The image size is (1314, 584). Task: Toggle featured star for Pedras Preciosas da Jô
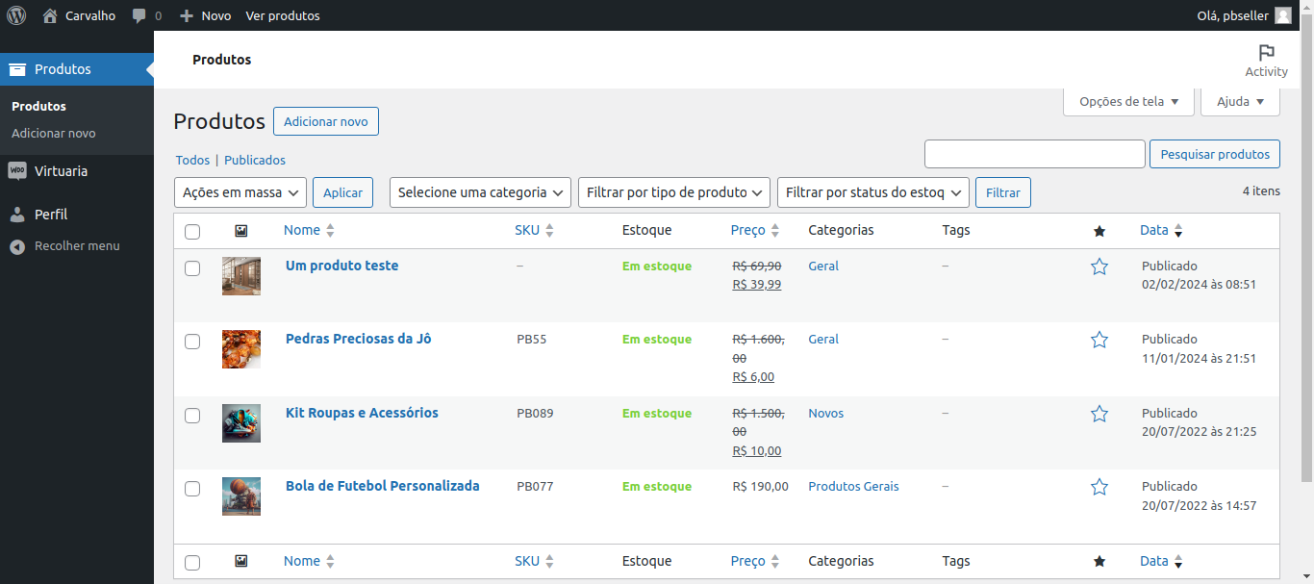click(1099, 340)
